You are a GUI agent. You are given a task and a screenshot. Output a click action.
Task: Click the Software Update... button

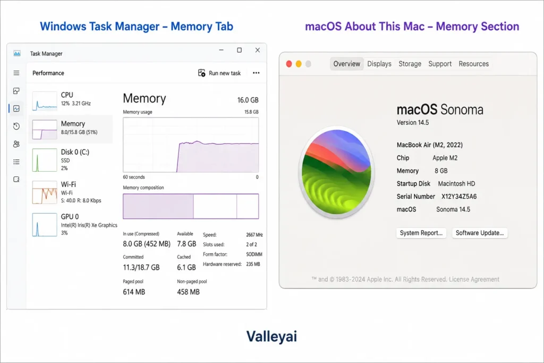click(x=480, y=233)
